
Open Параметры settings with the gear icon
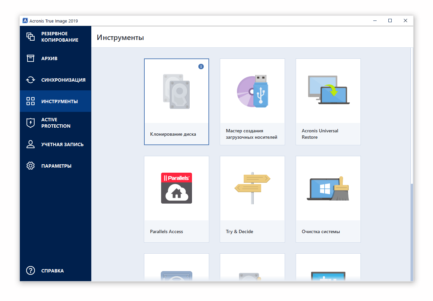(55, 166)
